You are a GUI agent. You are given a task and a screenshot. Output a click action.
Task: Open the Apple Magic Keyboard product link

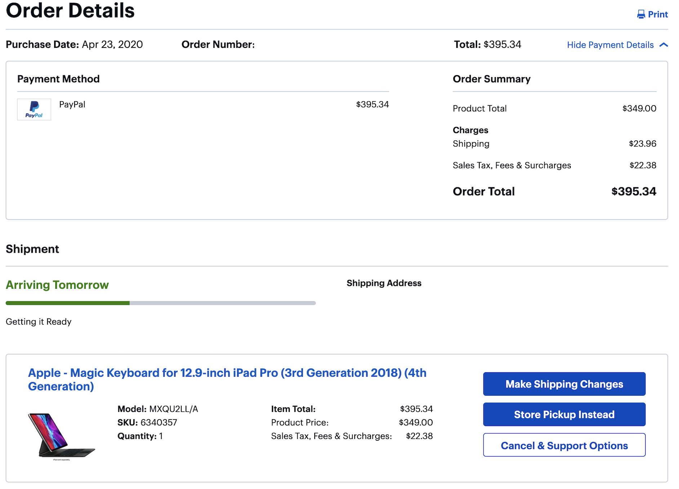tap(227, 380)
